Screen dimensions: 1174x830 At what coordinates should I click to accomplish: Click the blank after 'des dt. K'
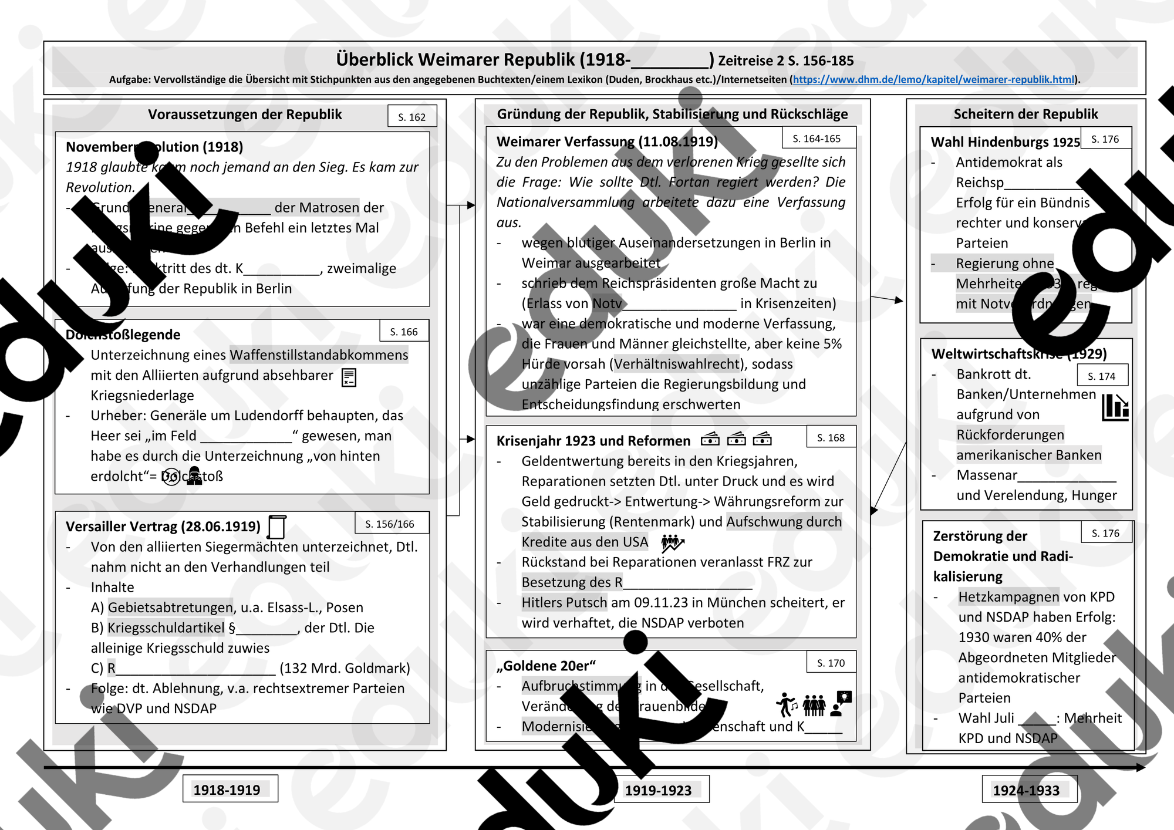(282, 269)
